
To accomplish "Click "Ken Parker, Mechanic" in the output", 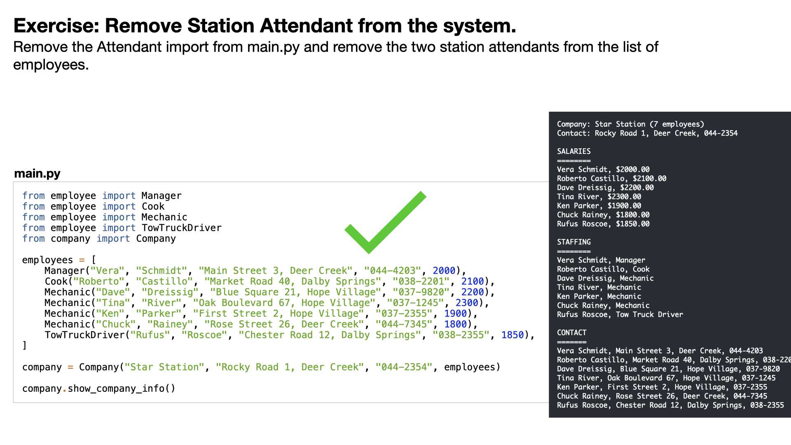I will (599, 296).
